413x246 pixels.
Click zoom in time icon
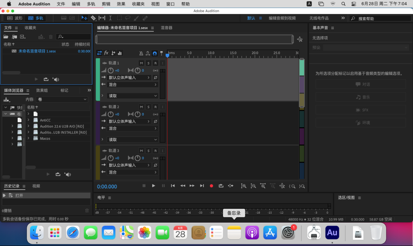coord(263,186)
